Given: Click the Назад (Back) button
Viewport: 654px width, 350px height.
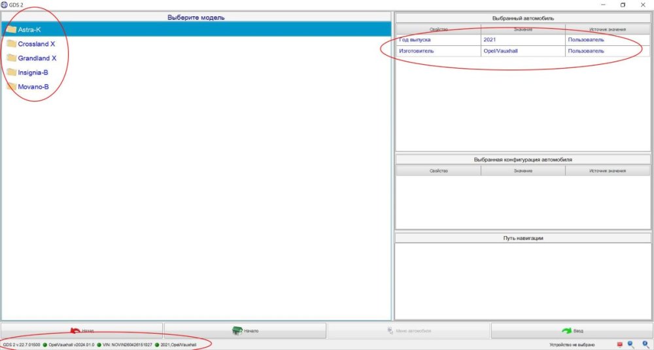Looking at the screenshot, I should click(82, 331).
